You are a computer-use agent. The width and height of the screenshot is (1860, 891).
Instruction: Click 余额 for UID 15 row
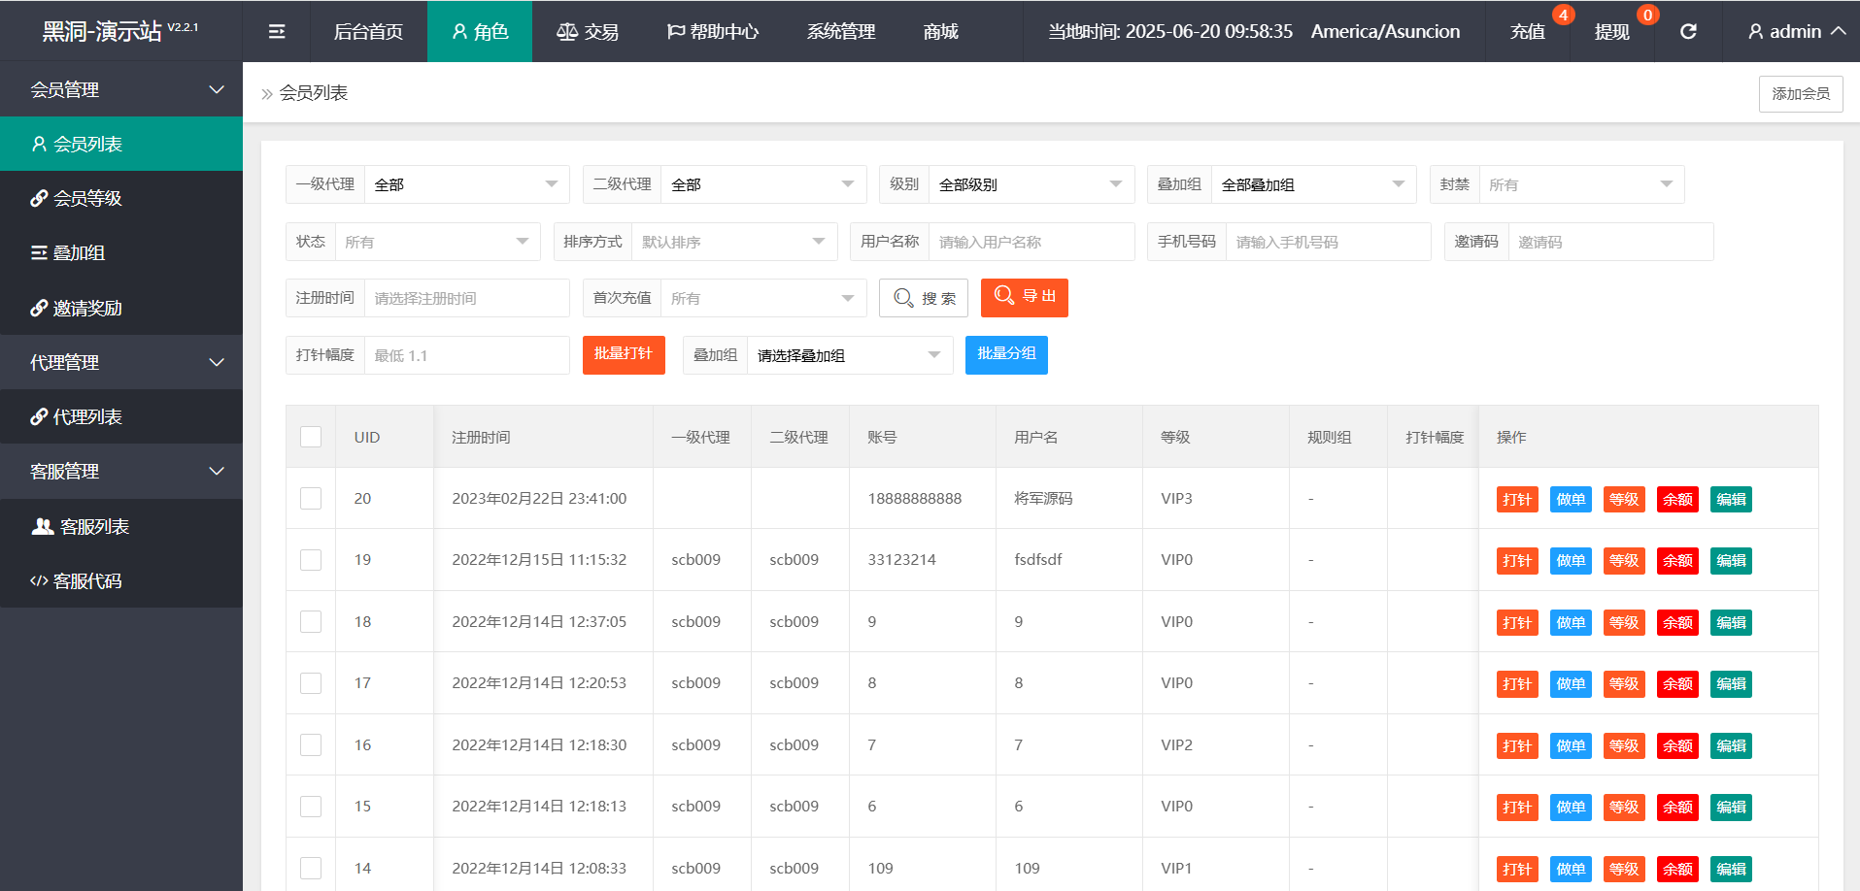coord(1677,808)
